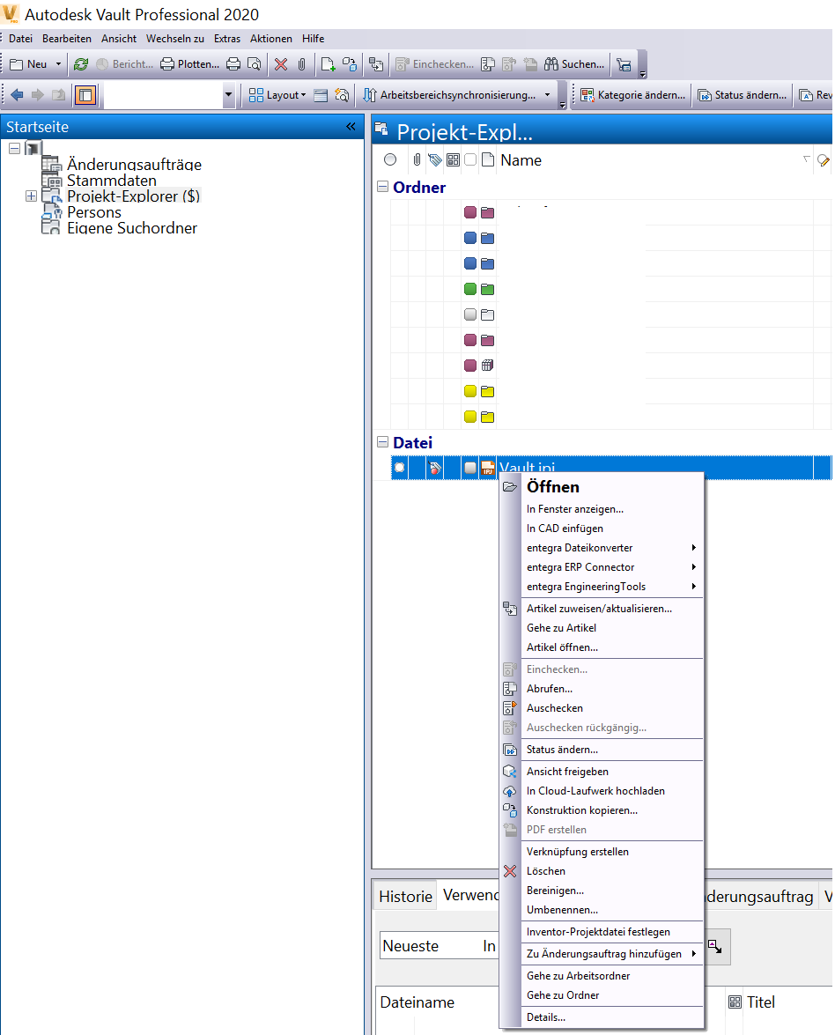835x1035 pixels.
Task: Open print preview with the magnifier page icon
Action: (255, 64)
